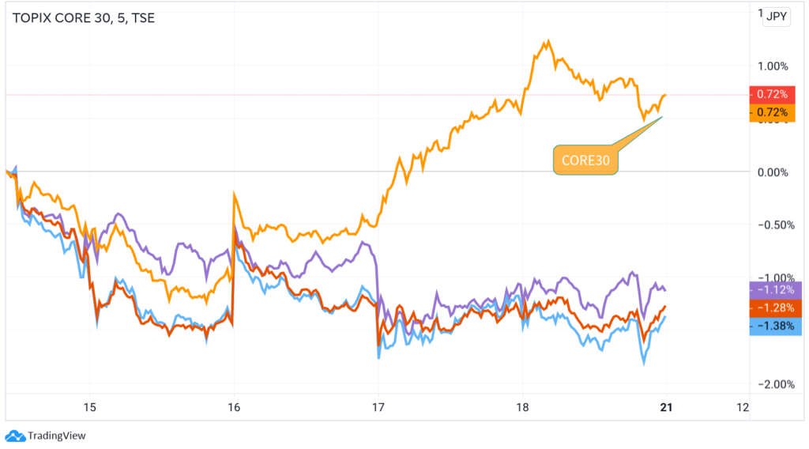Select the purple -1.12% value label

pos(774,289)
